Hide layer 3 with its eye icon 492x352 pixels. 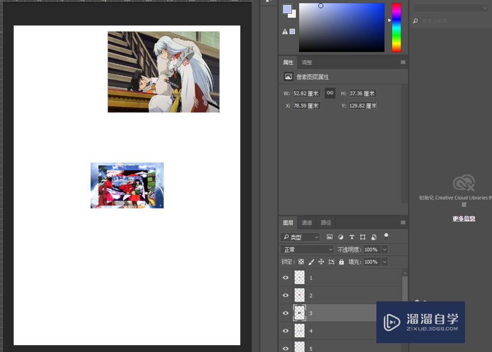click(x=285, y=313)
